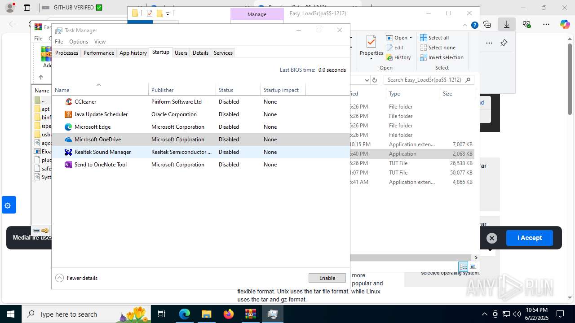Open the Task Manager Options menu

pos(79,42)
